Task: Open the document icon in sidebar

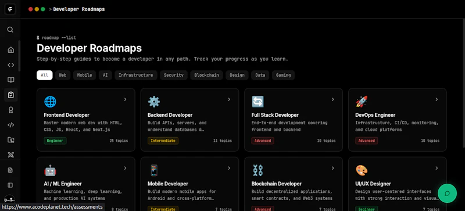Action: [x=10, y=170]
